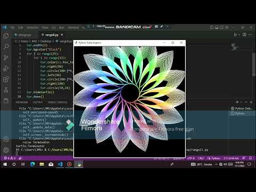This screenshot has height=192, width=256.
Task: Open the Go menu
Action: (54, 28)
